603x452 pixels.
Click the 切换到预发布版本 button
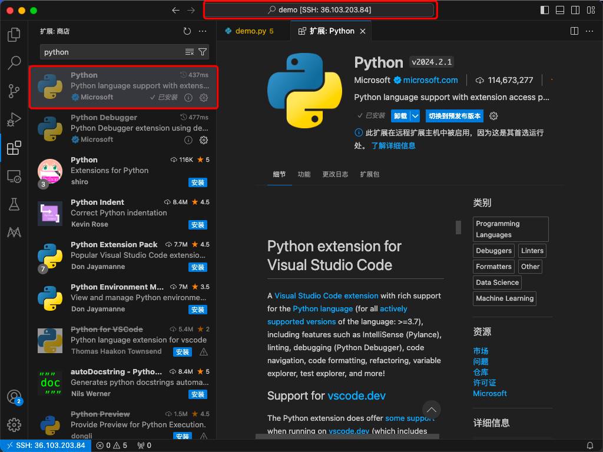454,116
